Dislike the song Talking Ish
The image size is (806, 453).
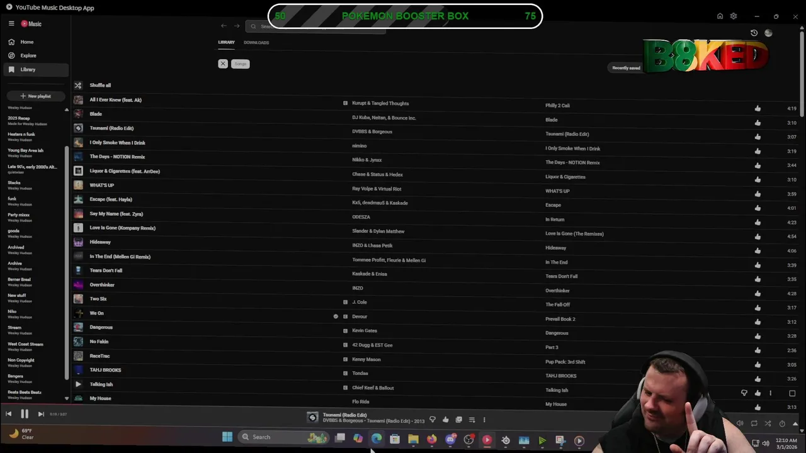click(x=744, y=393)
